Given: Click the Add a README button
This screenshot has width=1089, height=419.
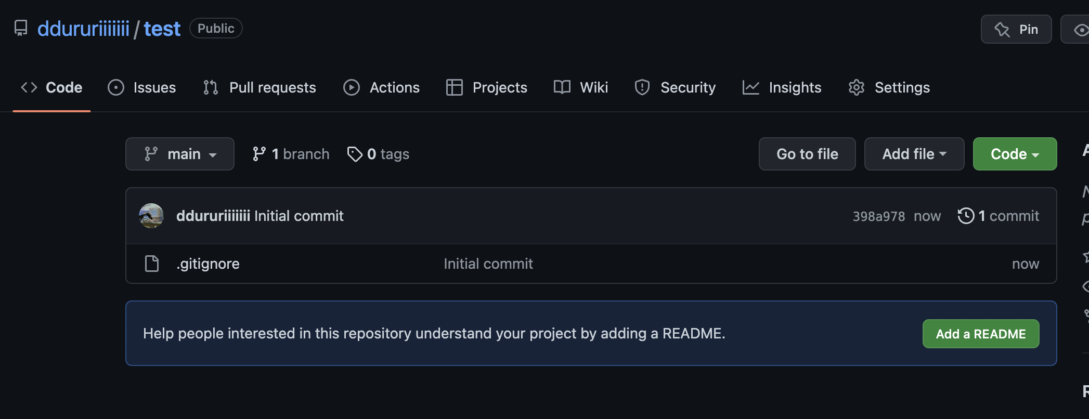Looking at the screenshot, I should pos(981,334).
